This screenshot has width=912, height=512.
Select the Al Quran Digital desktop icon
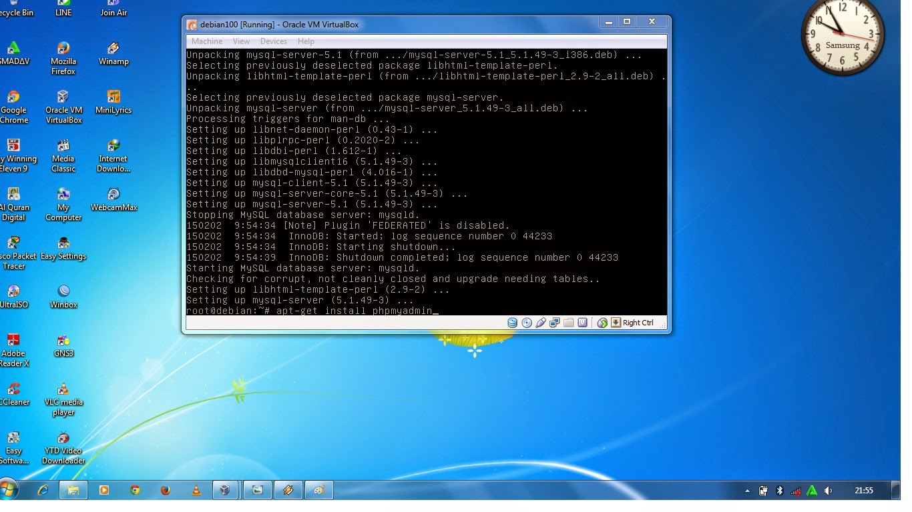13,204
